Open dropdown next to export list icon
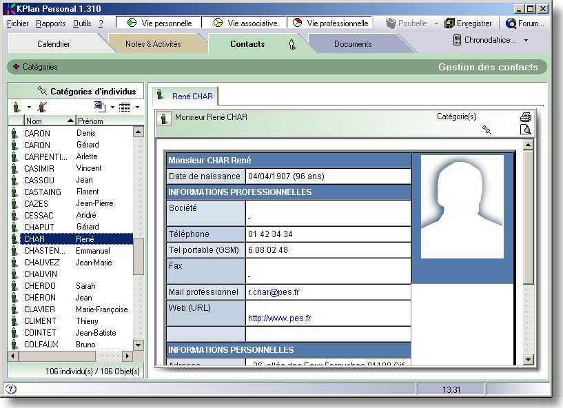 (112, 107)
